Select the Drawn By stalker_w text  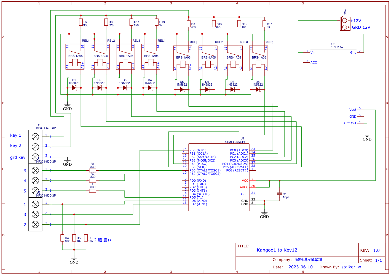pyautogui.click(x=340, y=267)
